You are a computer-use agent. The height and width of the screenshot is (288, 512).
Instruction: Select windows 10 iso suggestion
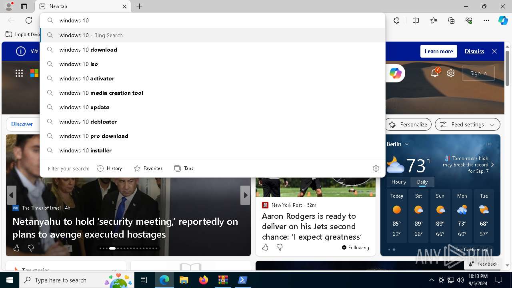213,64
